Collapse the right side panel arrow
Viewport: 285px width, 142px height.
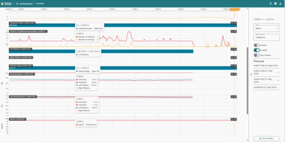point(251,74)
